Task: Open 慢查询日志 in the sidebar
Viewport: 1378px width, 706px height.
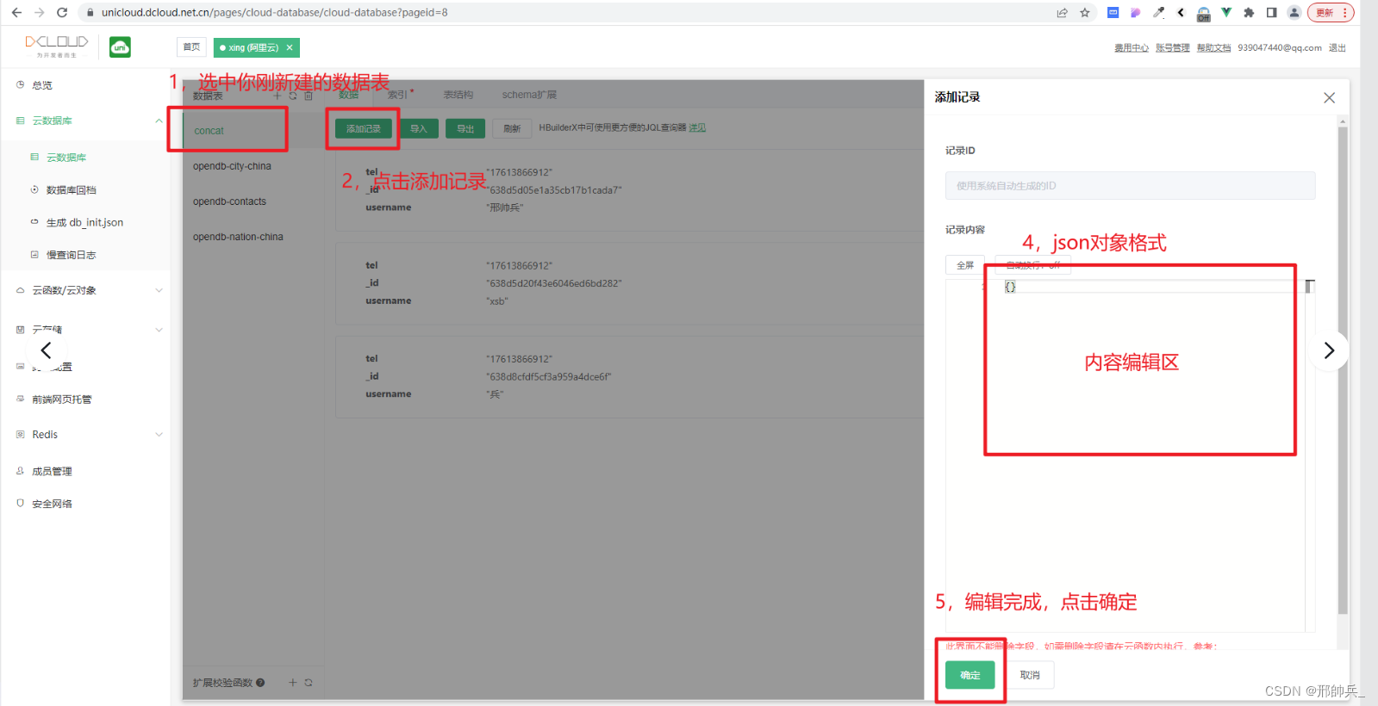Action: 71,255
